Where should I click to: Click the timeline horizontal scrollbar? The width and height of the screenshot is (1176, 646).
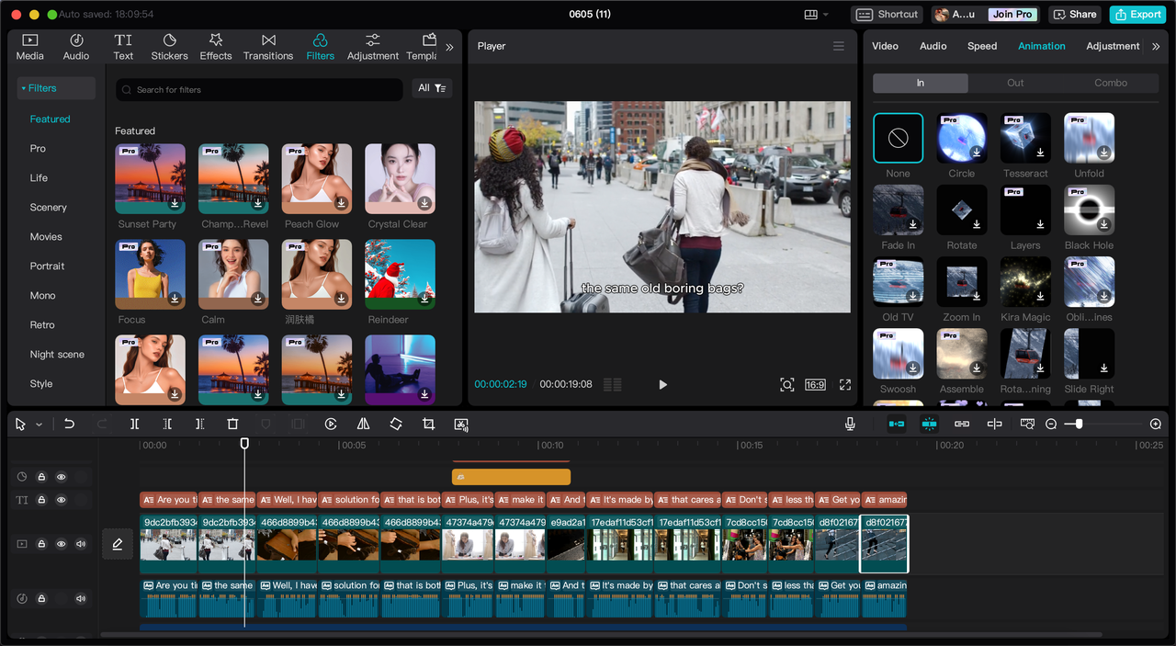[x=602, y=635]
